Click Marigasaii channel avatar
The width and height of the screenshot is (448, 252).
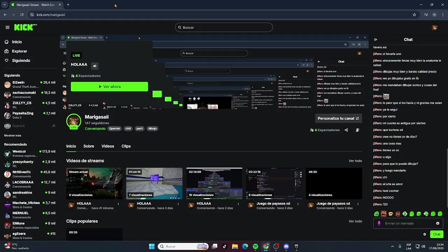(73, 121)
